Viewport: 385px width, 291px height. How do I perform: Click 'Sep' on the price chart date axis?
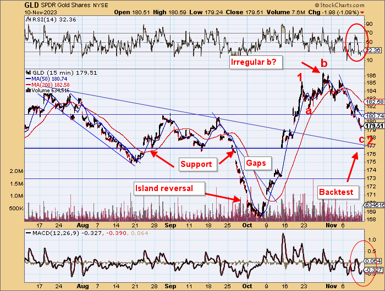point(170,225)
